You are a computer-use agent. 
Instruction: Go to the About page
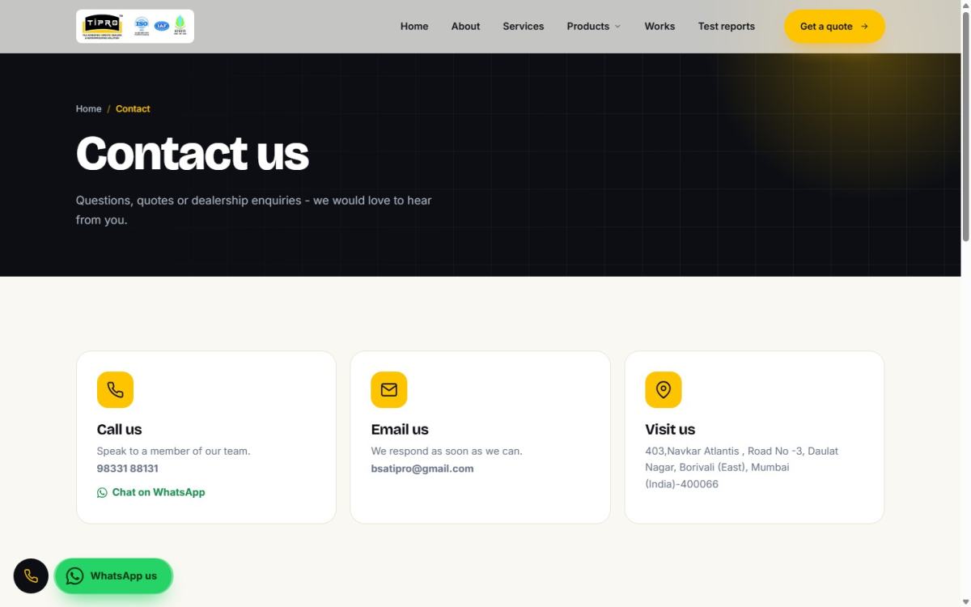[x=465, y=27]
